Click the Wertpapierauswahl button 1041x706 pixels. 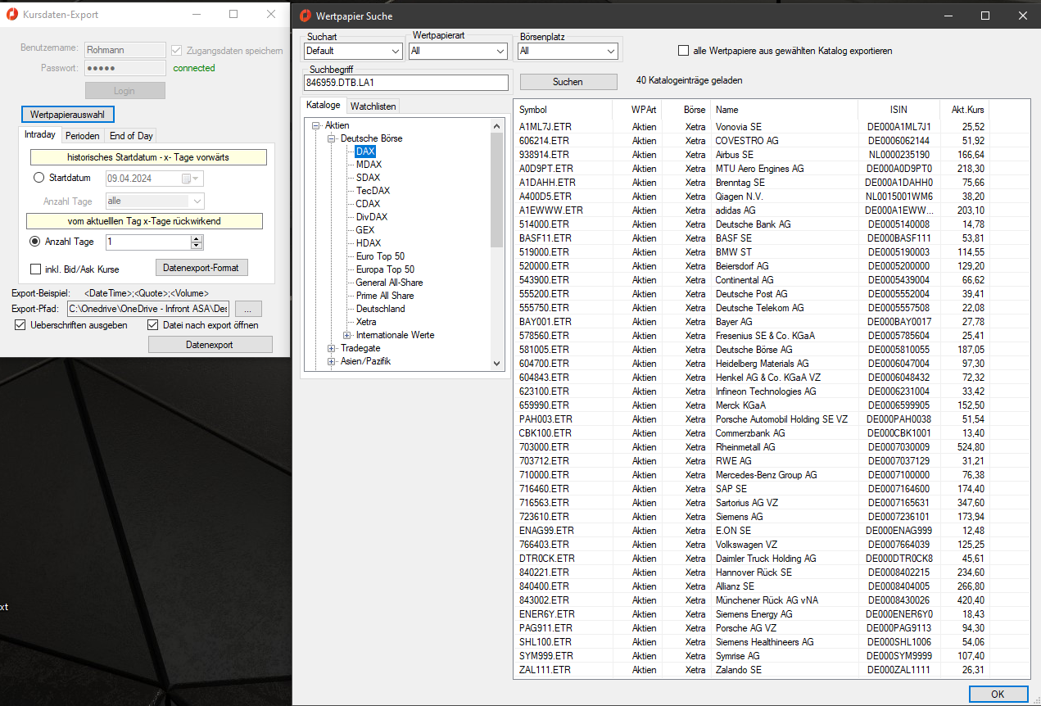pos(68,115)
